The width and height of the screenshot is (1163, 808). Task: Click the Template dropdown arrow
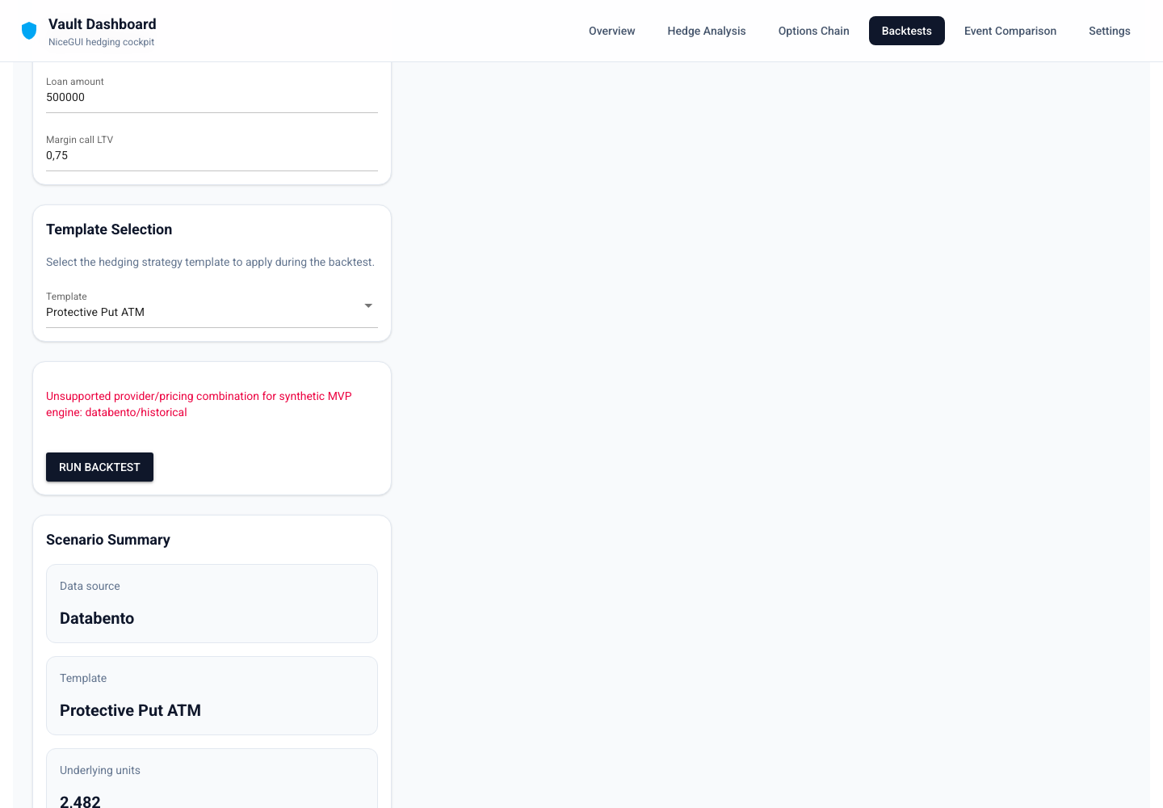coord(368,305)
